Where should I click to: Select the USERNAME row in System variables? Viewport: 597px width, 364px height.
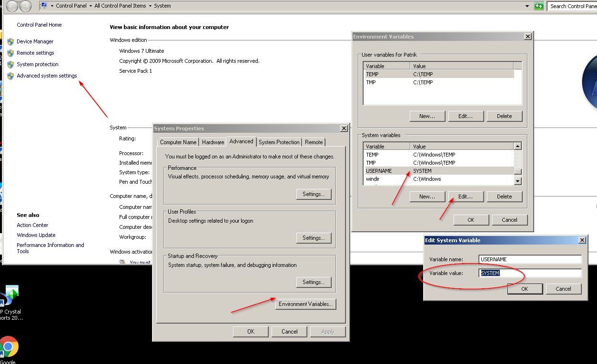[x=439, y=171]
